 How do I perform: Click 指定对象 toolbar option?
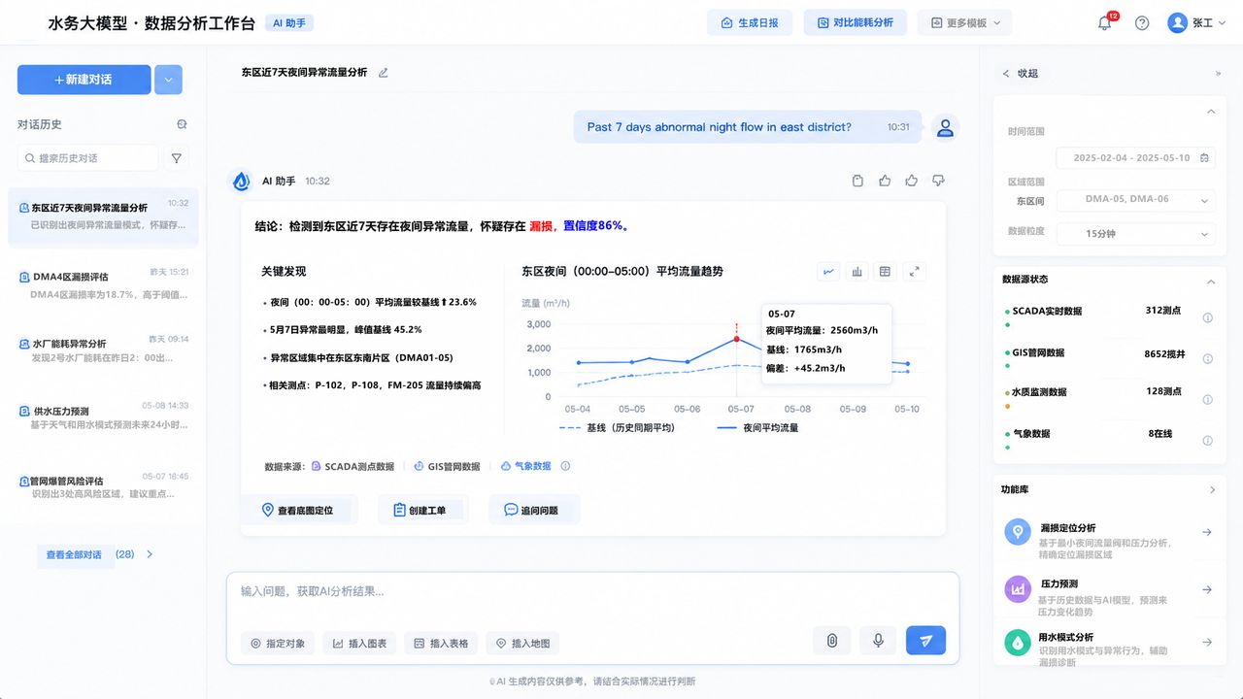[x=278, y=643]
